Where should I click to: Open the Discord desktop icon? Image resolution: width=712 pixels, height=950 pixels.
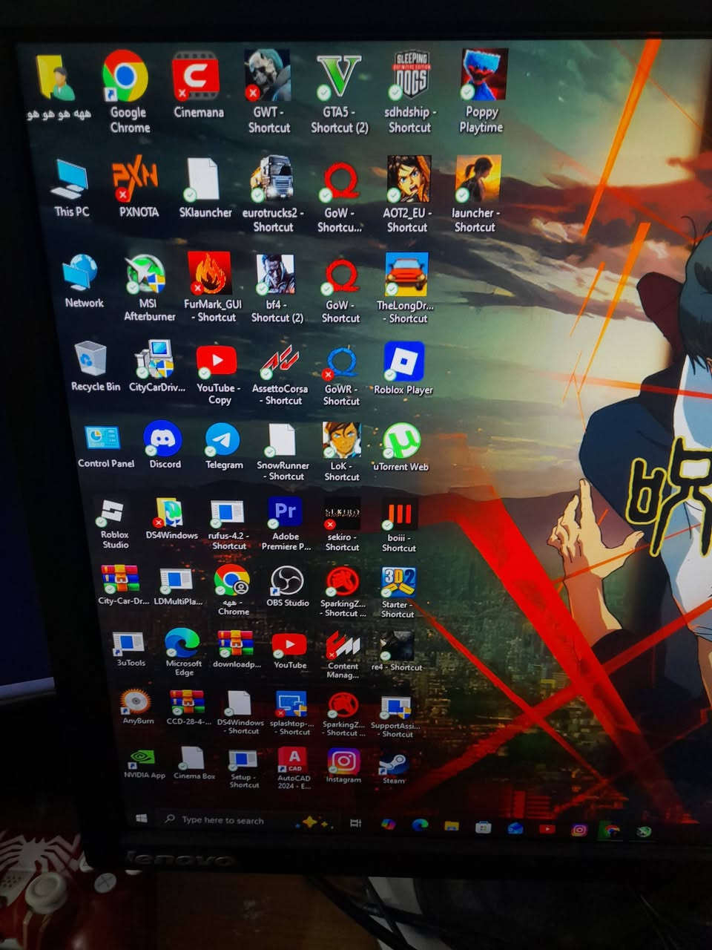point(162,439)
